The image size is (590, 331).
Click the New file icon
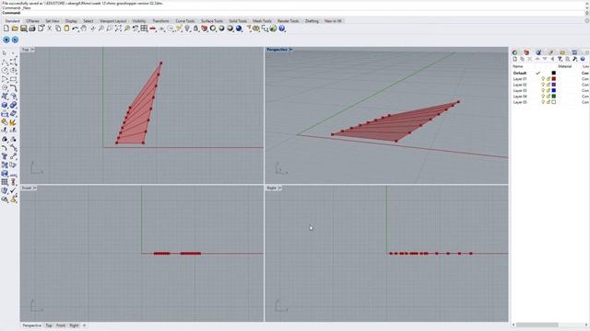6,29
